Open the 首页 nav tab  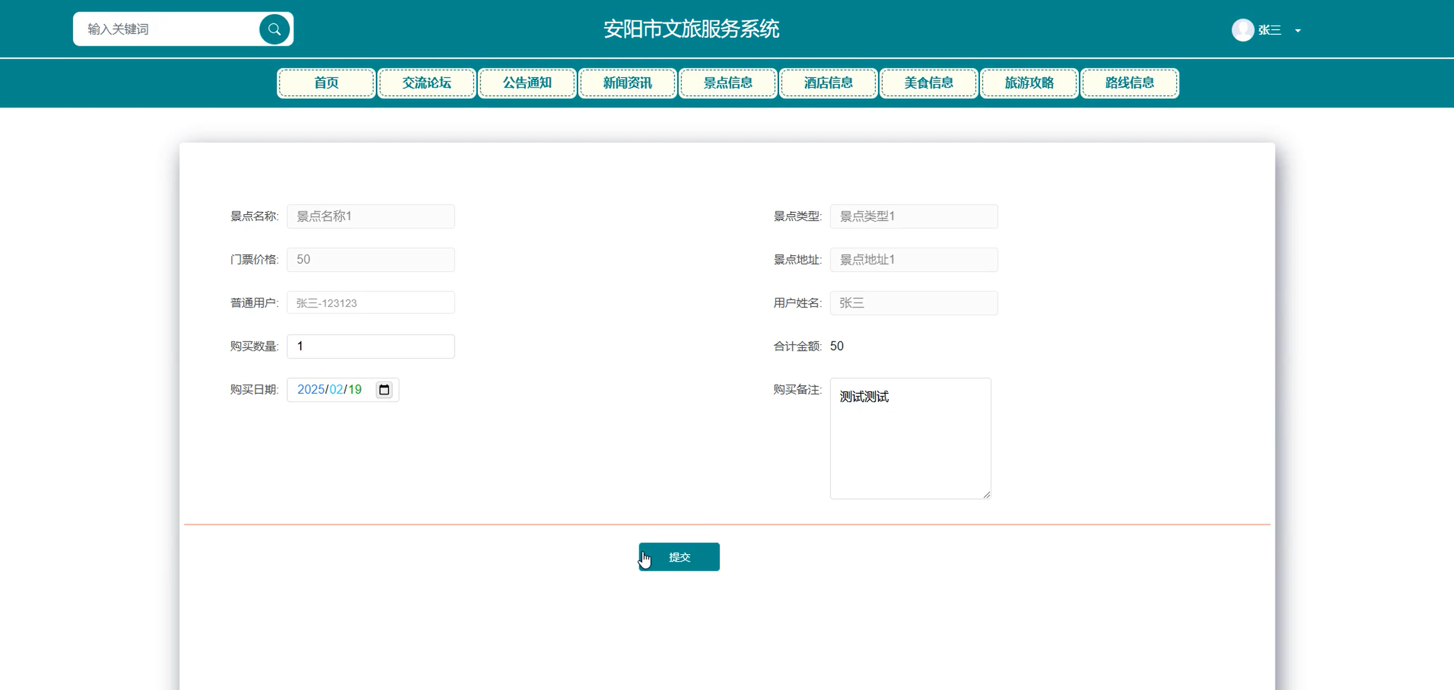(326, 83)
